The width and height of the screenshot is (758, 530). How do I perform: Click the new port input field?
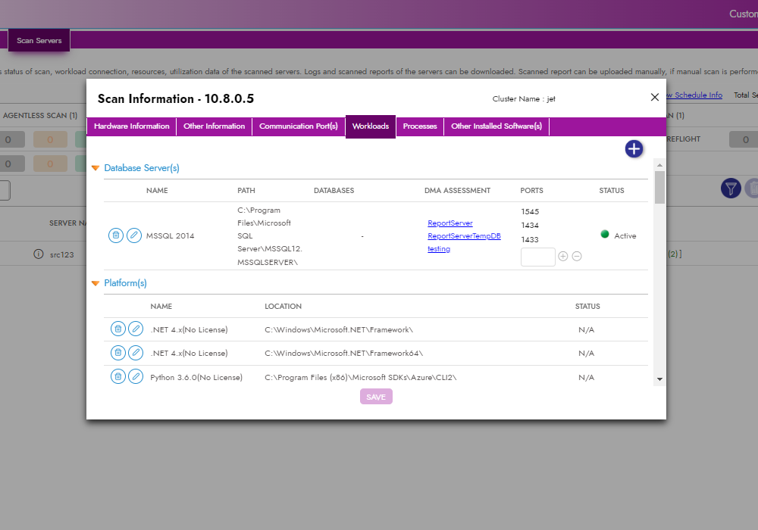point(538,257)
